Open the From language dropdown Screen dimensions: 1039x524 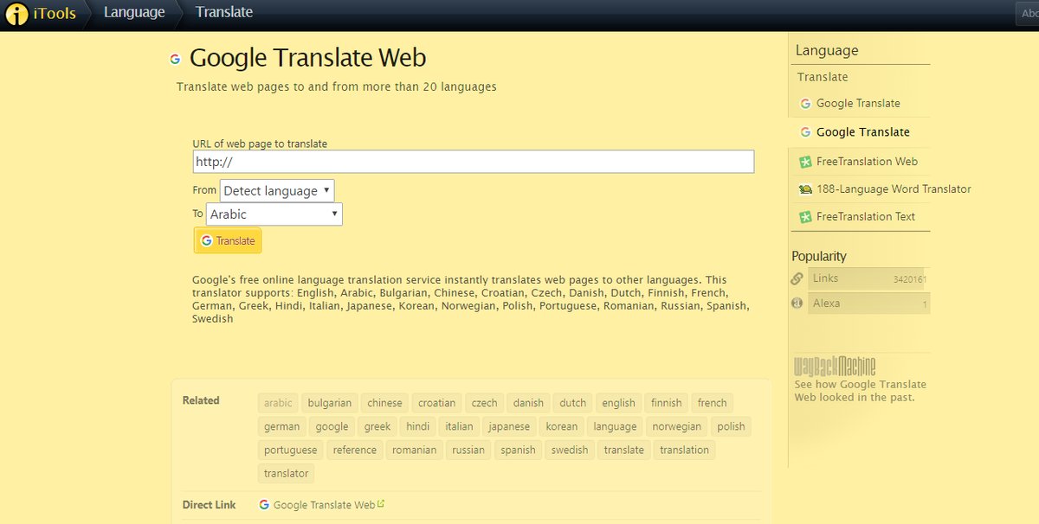pyautogui.click(x=277, y=191)
